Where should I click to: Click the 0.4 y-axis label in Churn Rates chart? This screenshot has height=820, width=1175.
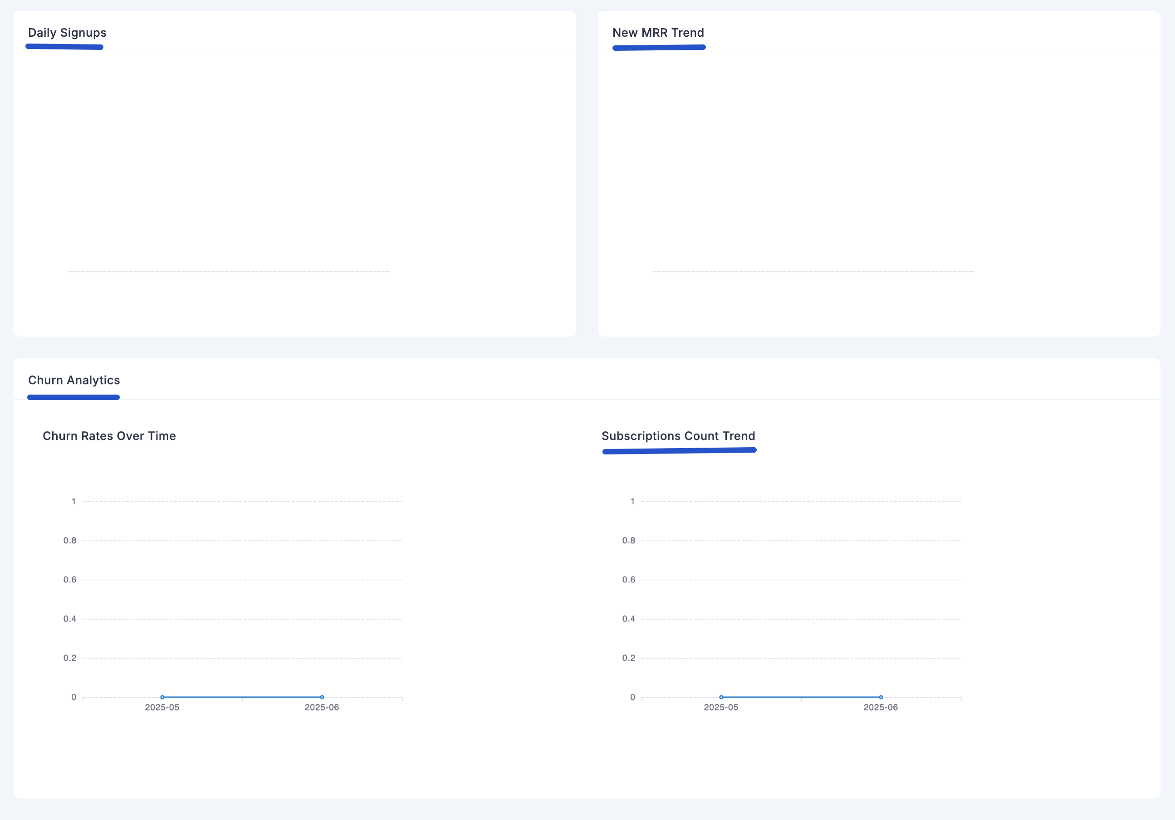click(69, 619)
